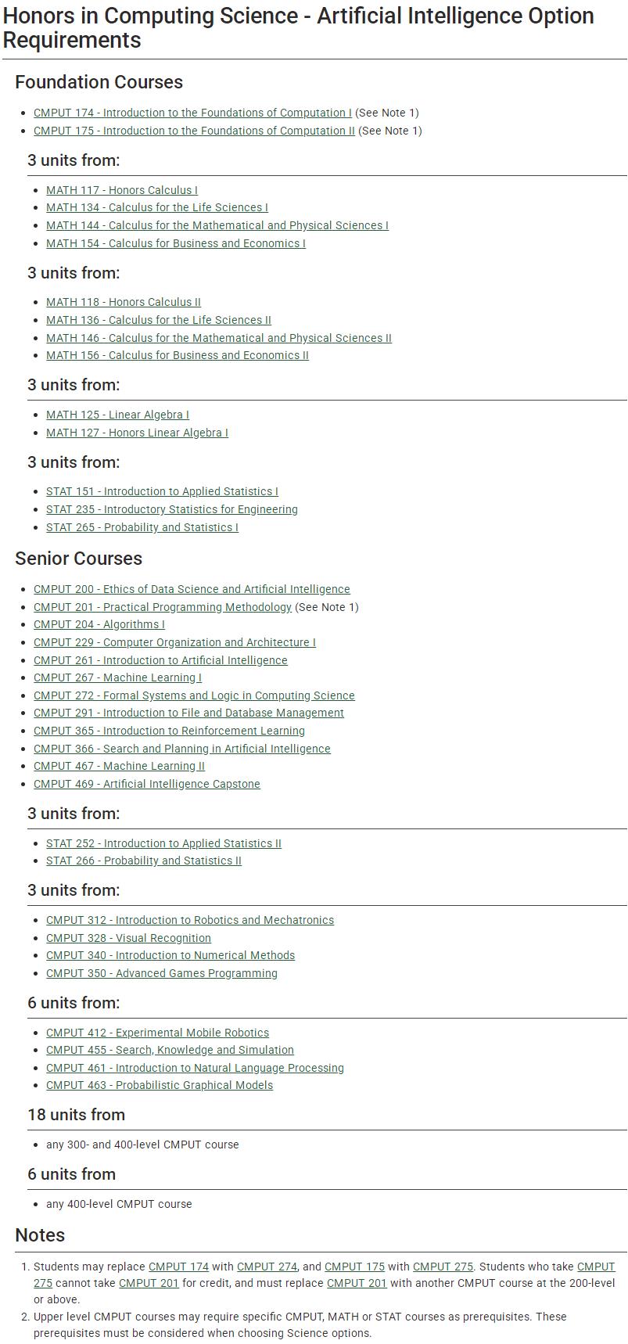
Task: Click CMPUT 365 Reinforcement Learning course link
Action: pyautogui.click(x=169, y=731)
